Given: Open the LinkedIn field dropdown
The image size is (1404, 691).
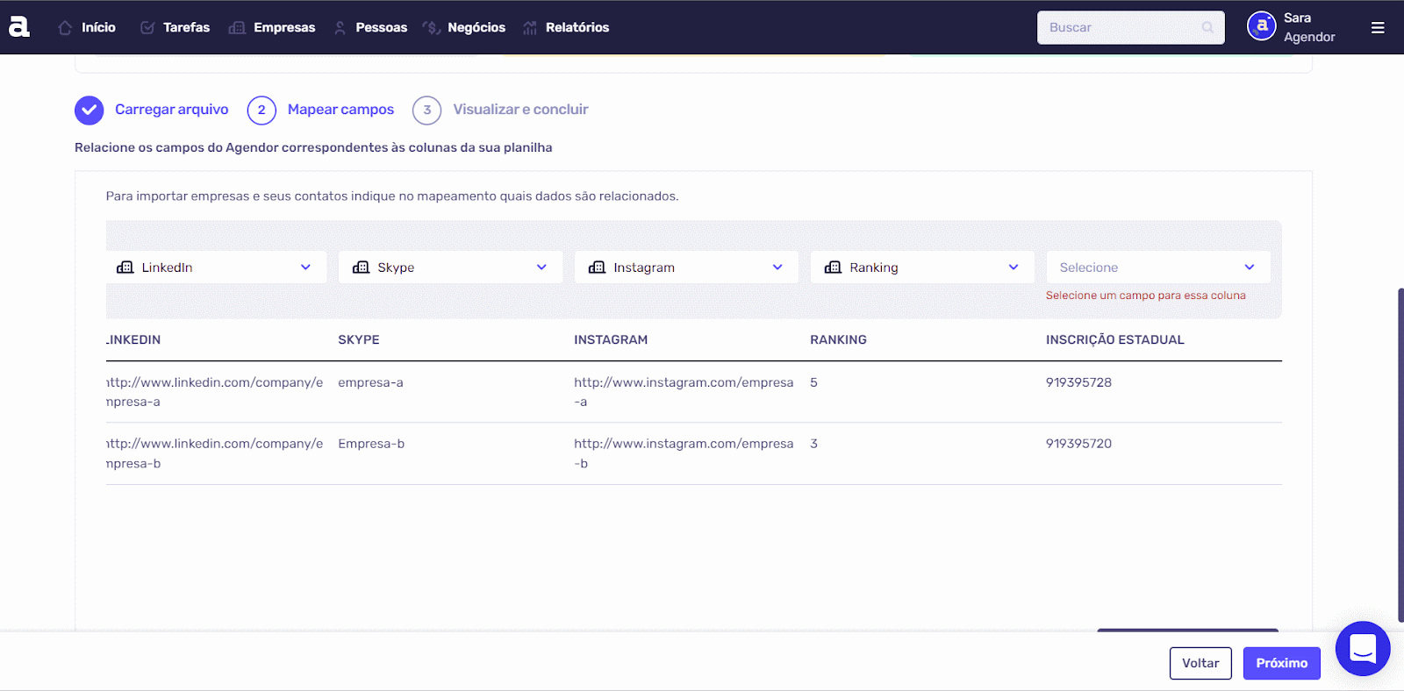Looking at the screenshot, I should tap(217, 267).
